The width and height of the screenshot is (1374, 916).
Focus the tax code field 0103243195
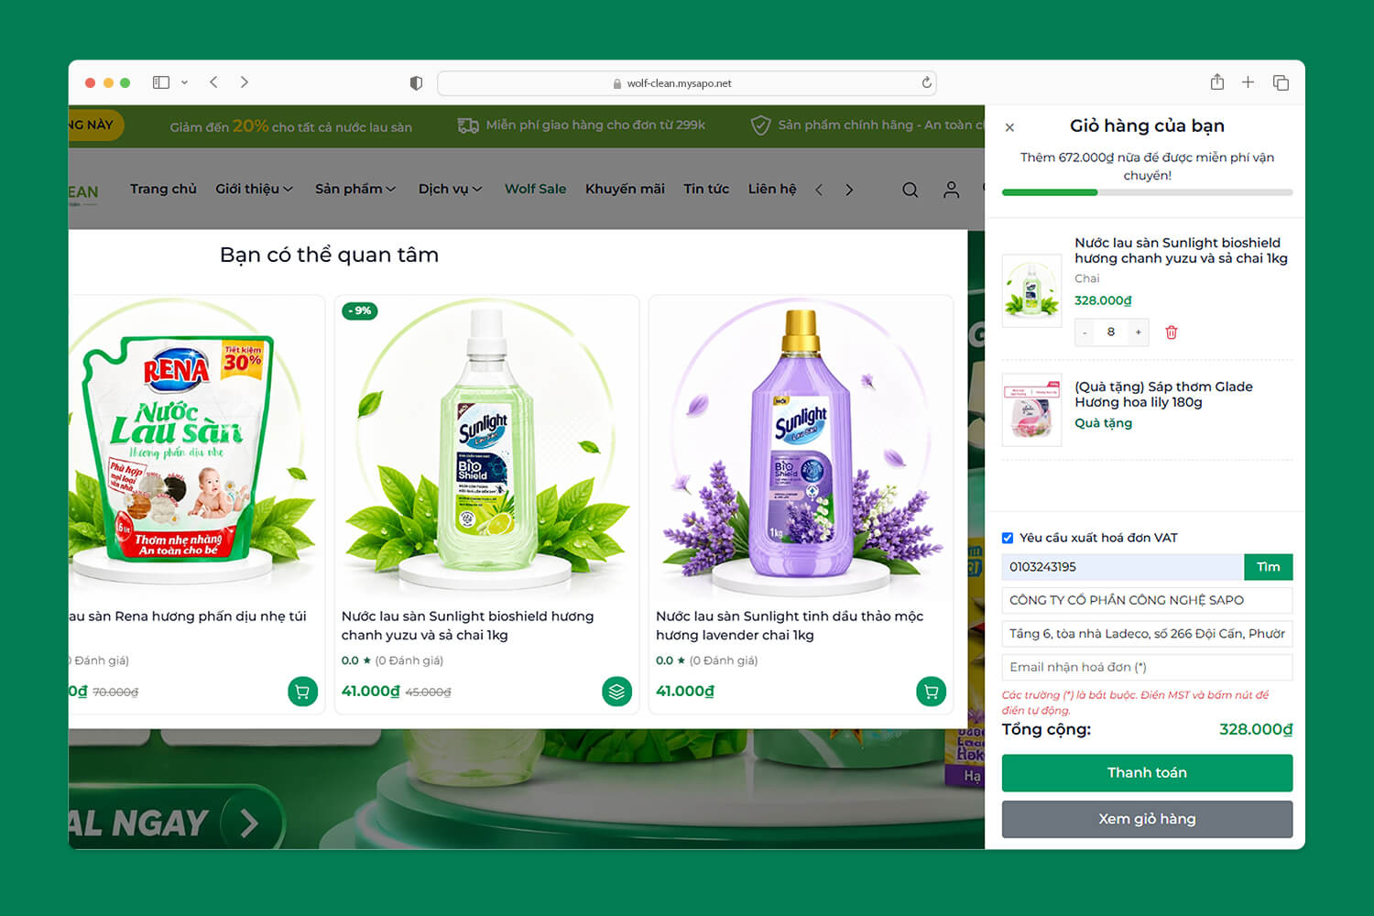coord(1123,567)
